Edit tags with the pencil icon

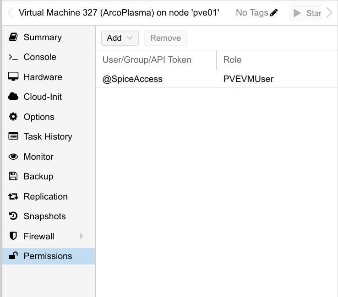point(274,12)
